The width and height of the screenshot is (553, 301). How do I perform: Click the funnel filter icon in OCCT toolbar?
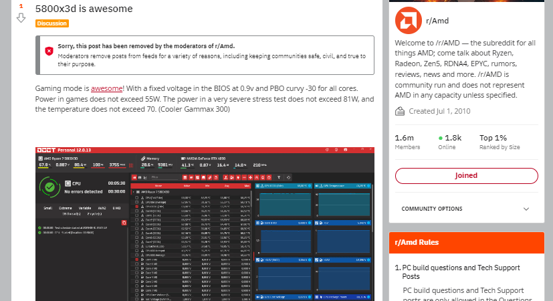point(279,177)
